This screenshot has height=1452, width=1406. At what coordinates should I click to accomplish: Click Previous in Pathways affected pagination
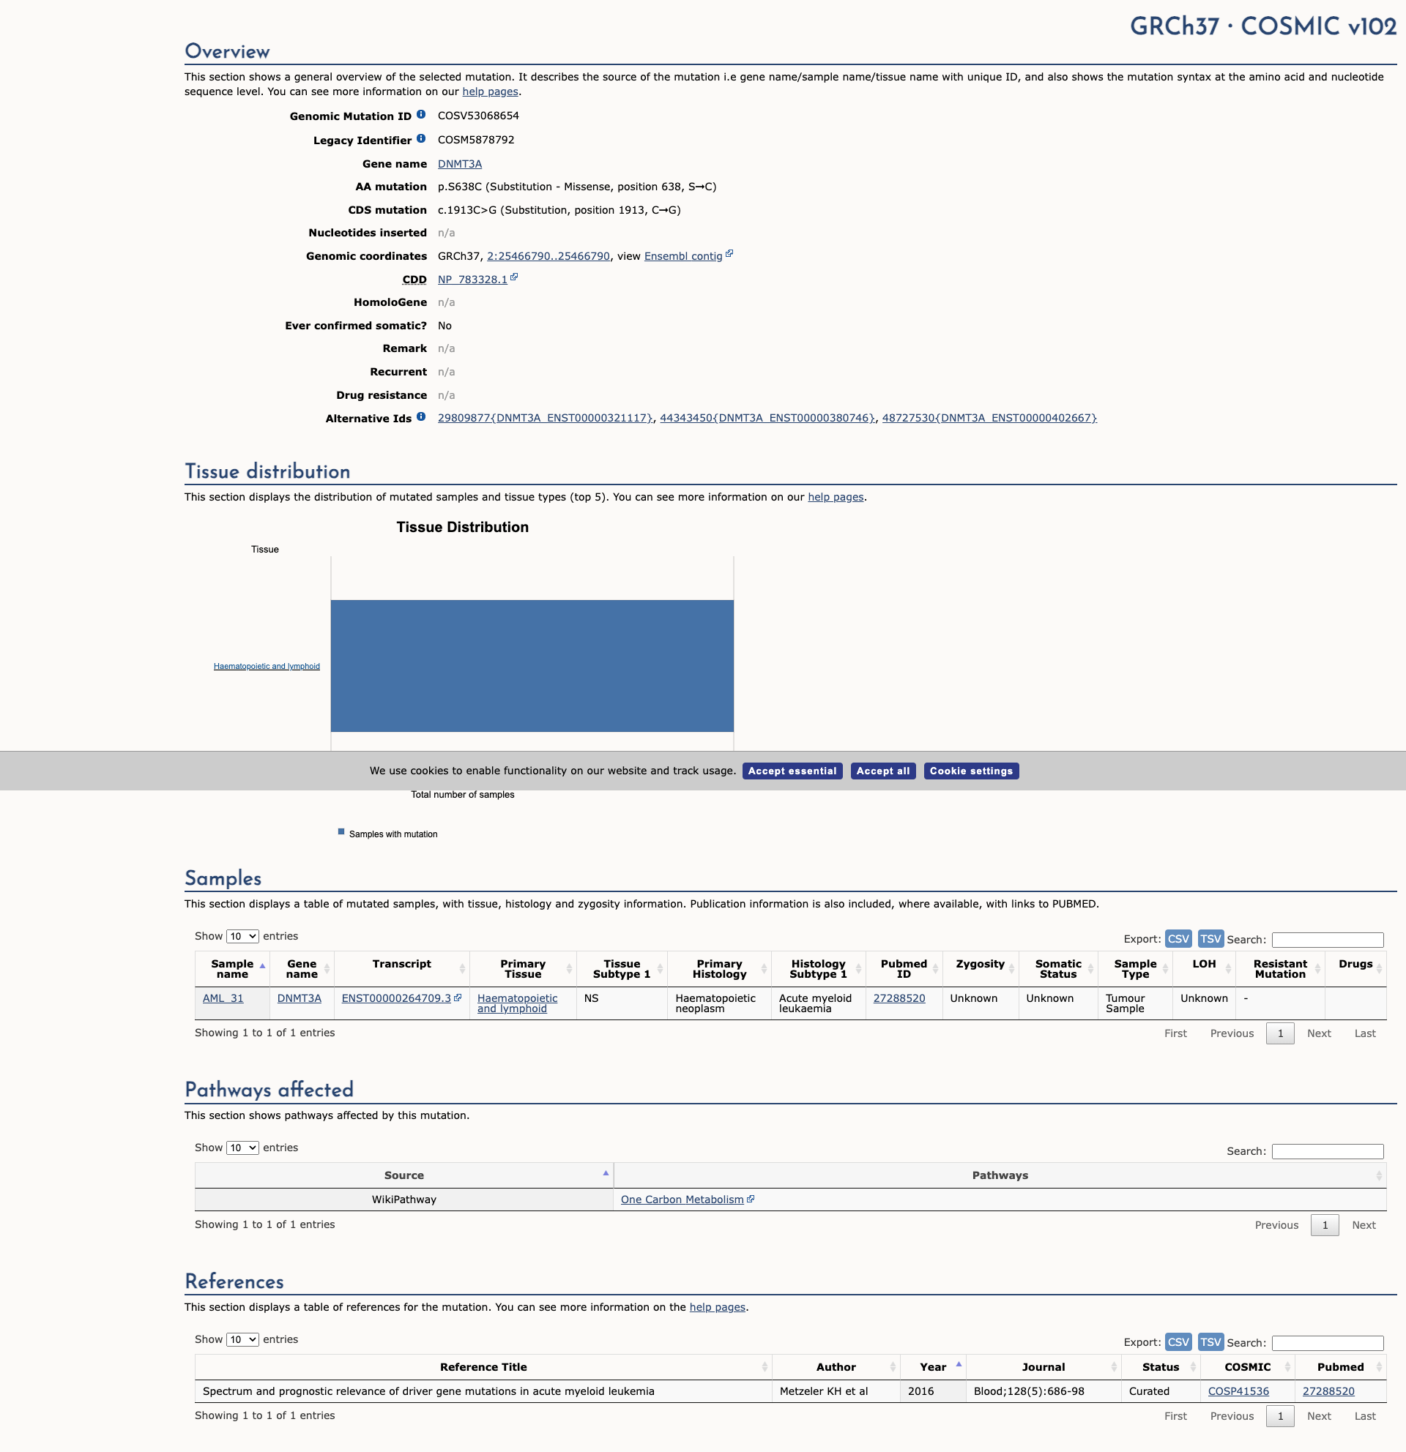pyautogui.click(x=1276, y=1225)
